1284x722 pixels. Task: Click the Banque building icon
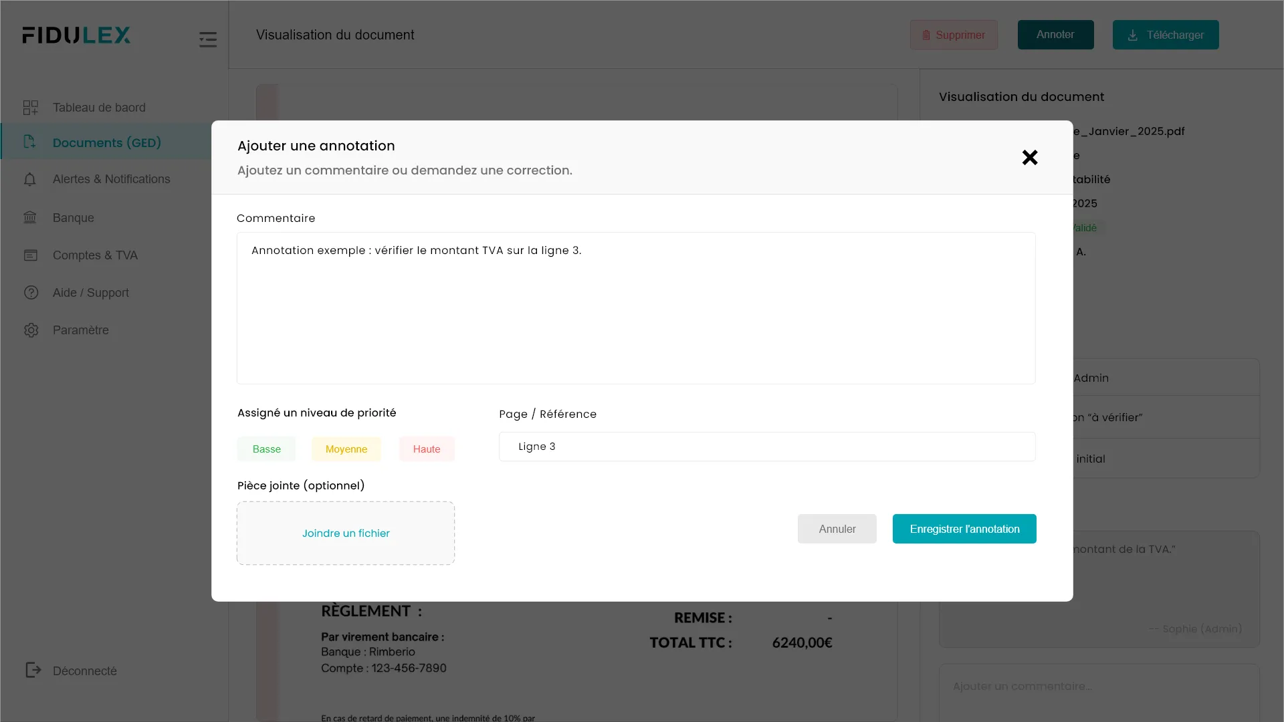30,218
